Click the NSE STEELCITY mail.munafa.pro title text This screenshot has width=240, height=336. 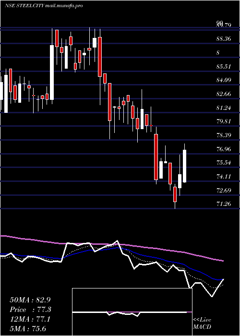click(44, 6)
